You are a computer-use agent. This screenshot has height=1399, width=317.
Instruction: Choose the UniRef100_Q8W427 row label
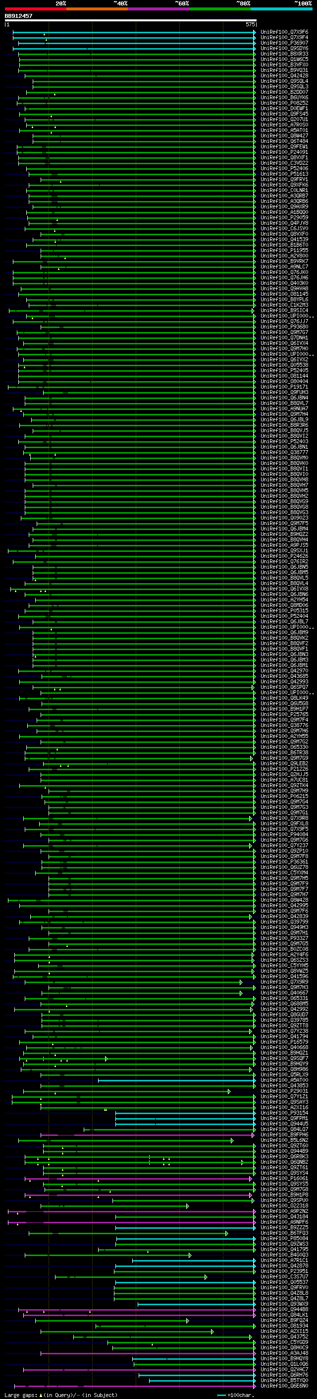click(x=284, y=136)
